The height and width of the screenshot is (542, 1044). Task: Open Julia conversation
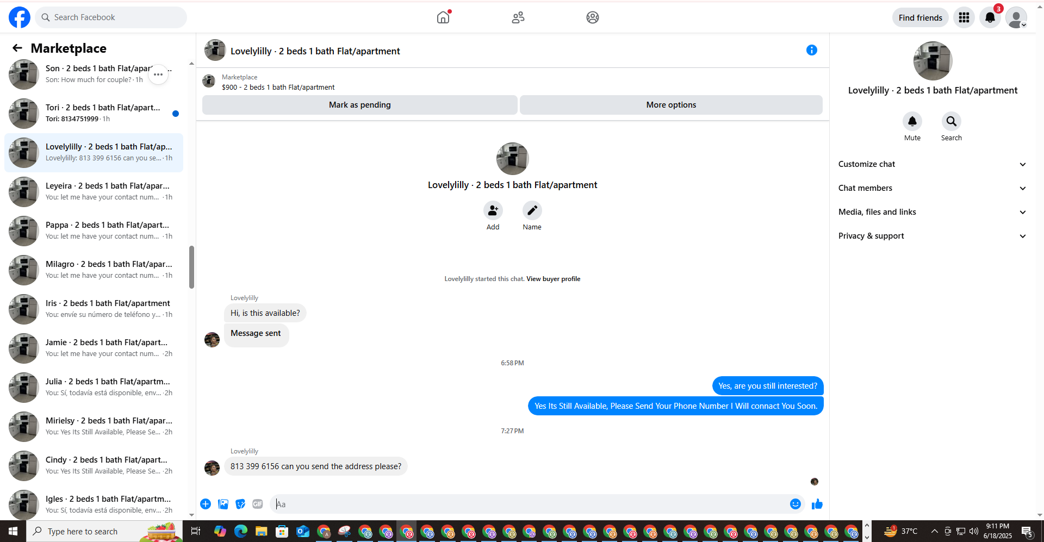coord(94,388)
